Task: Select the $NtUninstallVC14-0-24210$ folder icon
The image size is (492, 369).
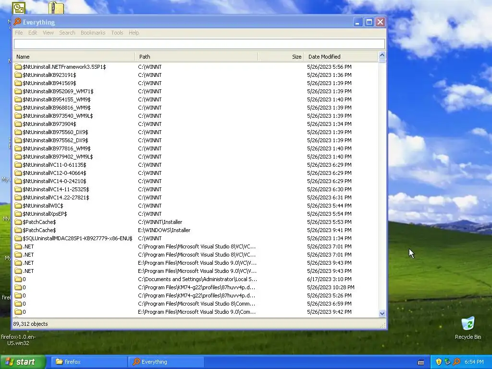Action: click(18, 181)
